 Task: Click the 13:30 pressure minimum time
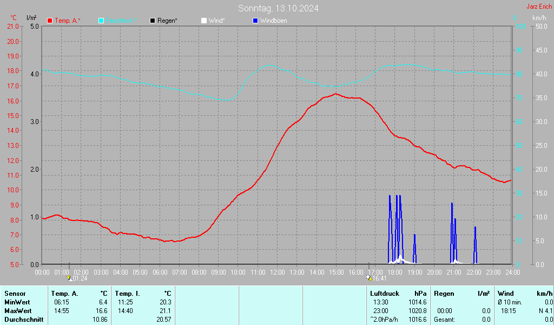(x=381, y=302)
